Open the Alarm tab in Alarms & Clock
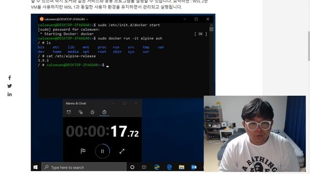The width and height of the screenshot is (310, 174). pos(69,112)
